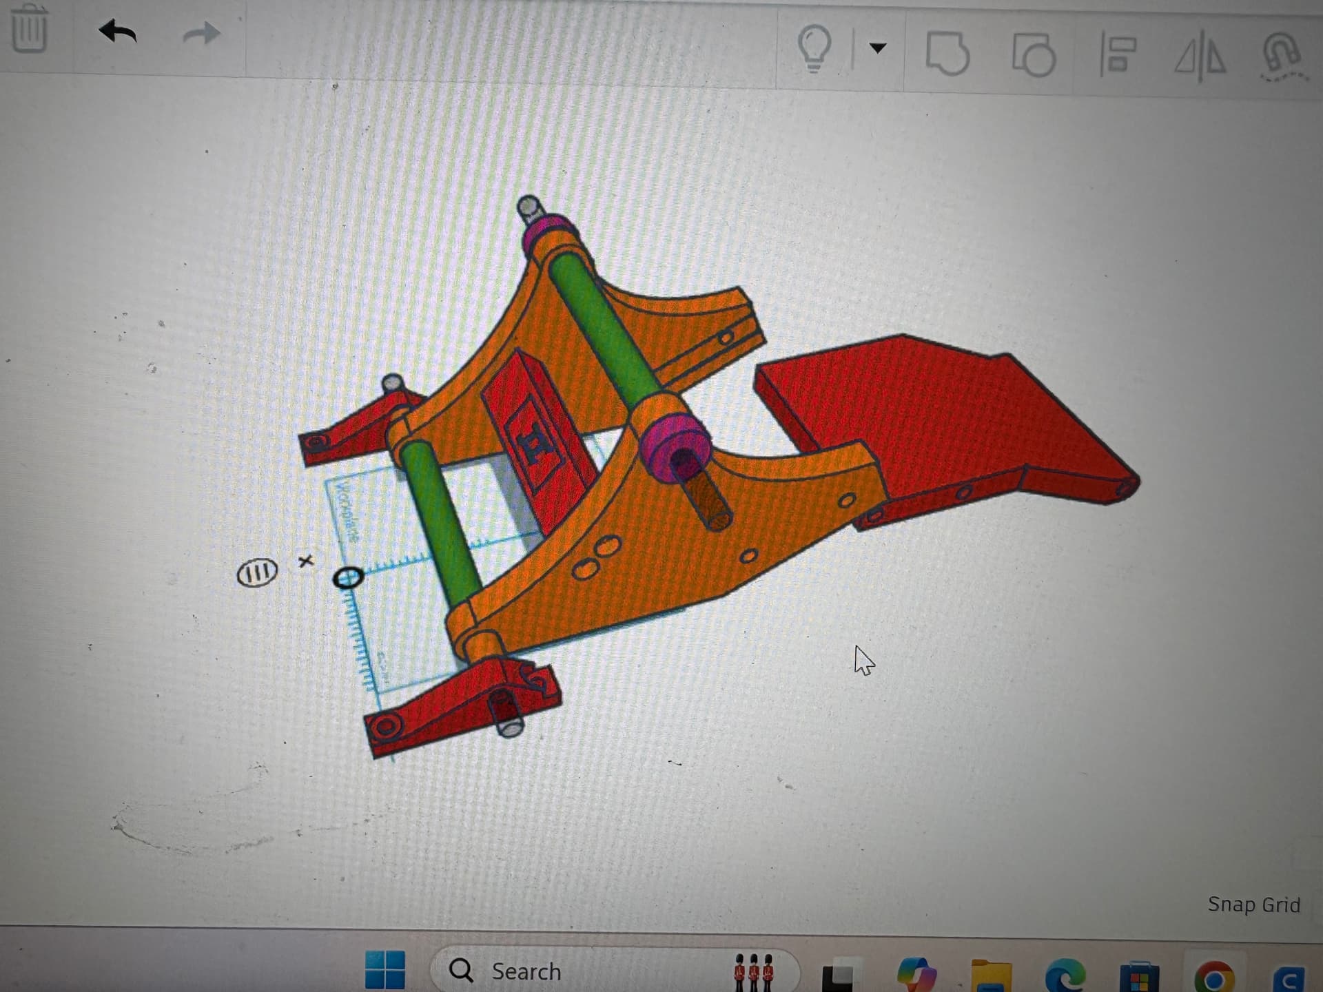Redo the undone action
Image resolution: width=1323 pixels, height=992 pixels.
[x=201, y=32]
